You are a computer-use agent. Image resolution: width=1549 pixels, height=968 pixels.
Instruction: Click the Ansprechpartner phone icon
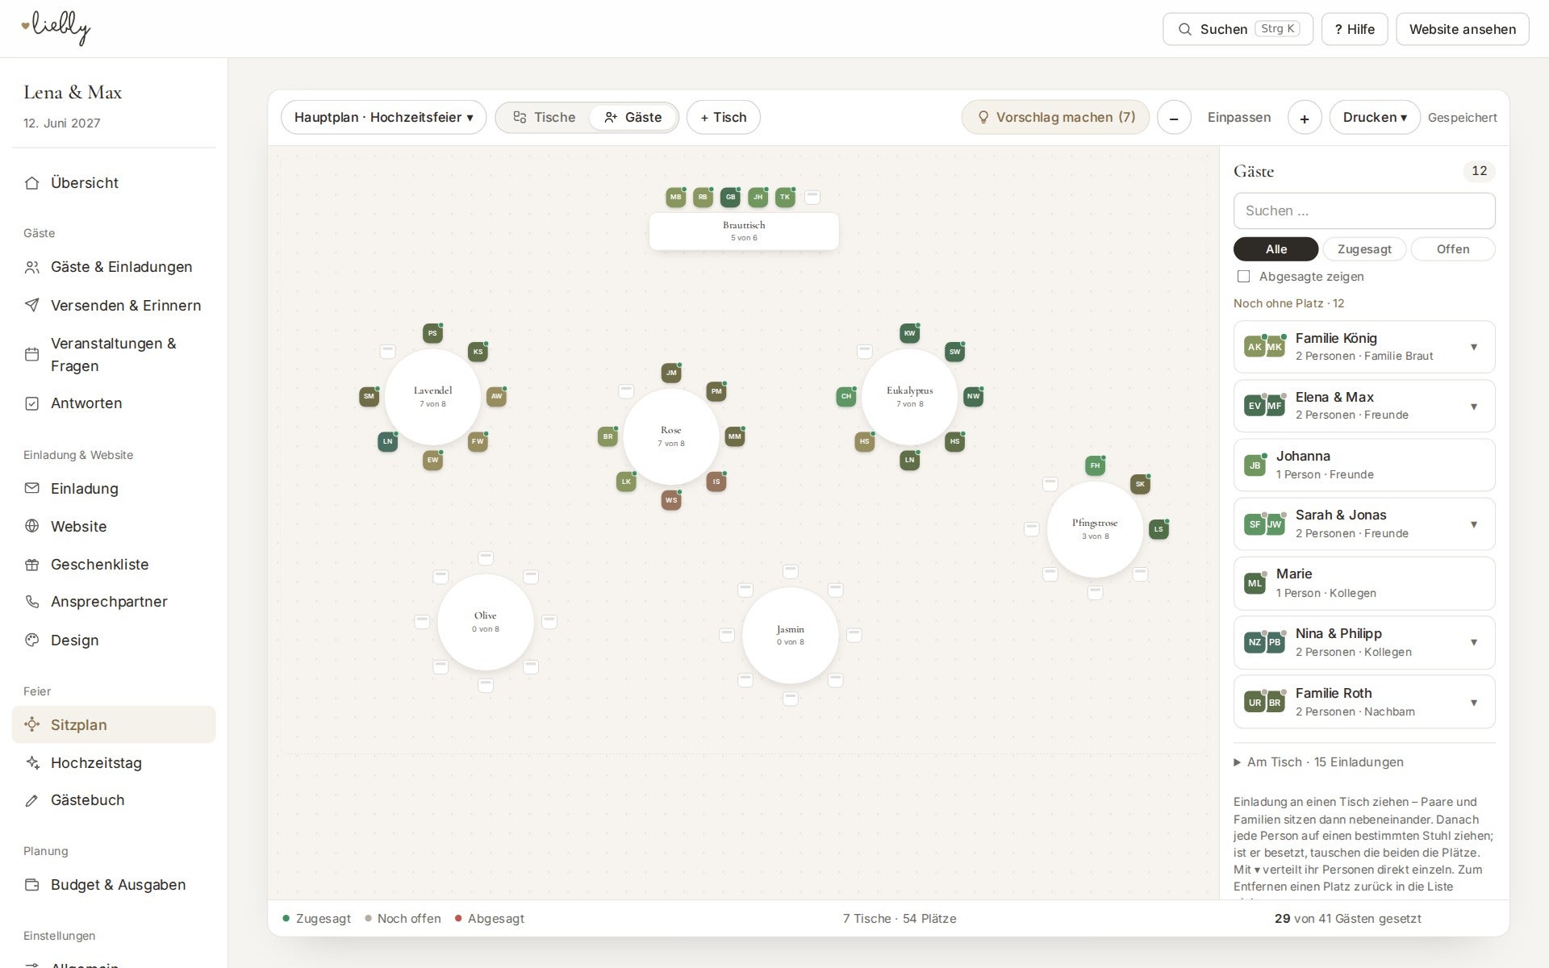pyautogui.click(x=32, y=602)
